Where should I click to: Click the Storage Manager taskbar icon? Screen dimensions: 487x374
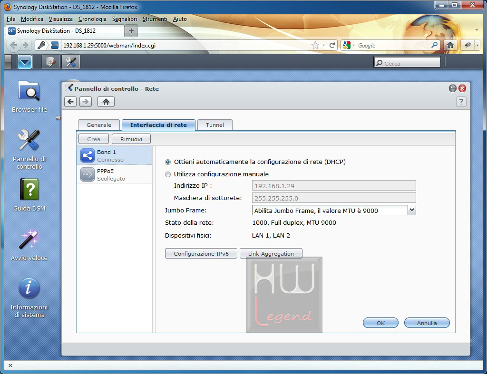point(50,62)
